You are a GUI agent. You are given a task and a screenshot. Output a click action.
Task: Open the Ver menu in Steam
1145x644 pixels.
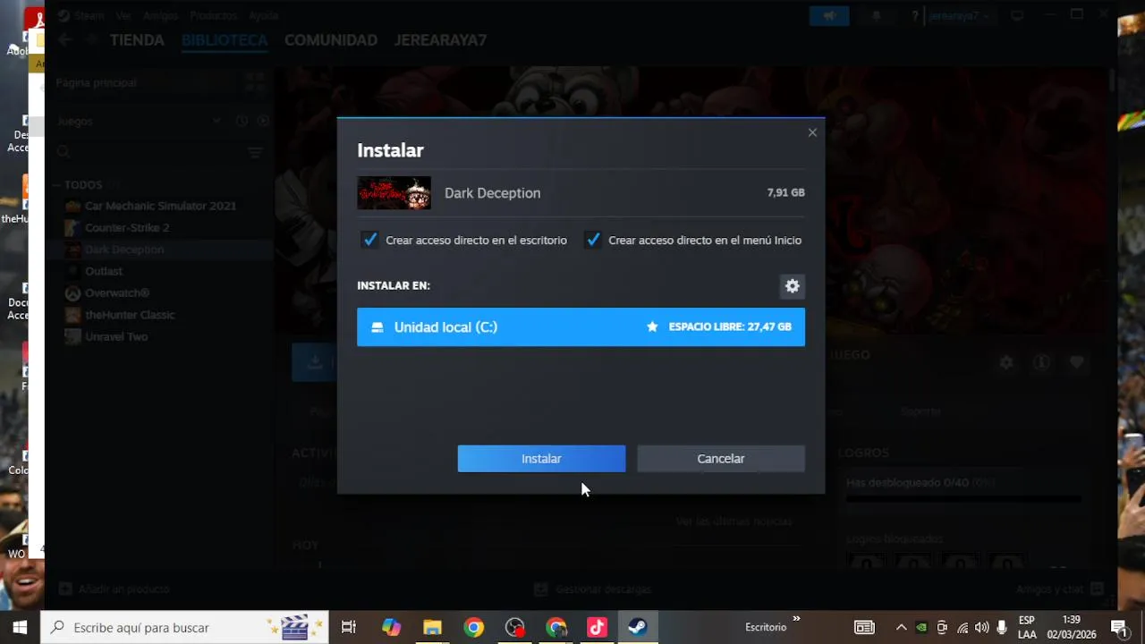123,16
